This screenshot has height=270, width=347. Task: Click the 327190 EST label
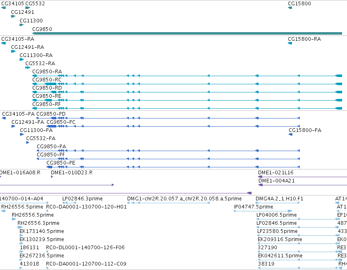(267, 248)
